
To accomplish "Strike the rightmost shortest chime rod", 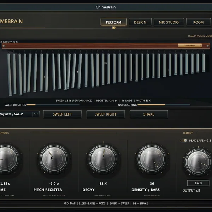I will (203, 63).
